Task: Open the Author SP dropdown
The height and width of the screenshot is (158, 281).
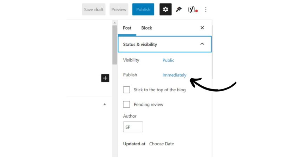Action: (x=133, y=127)
